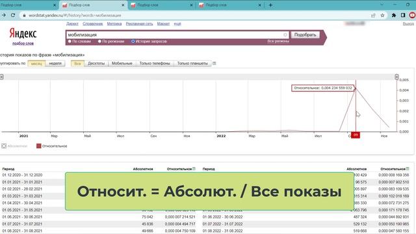Select По словам radio option
The height and width of the screenshot is (234, 416).
pyautogui.click(x=70, y=42)
